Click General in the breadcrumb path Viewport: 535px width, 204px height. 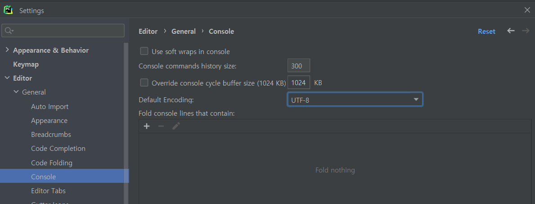[x=184, y=32]
